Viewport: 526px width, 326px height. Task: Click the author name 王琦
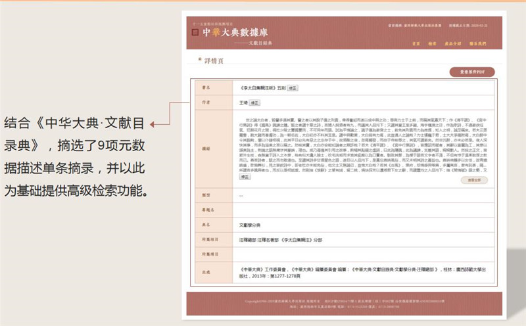243,103
